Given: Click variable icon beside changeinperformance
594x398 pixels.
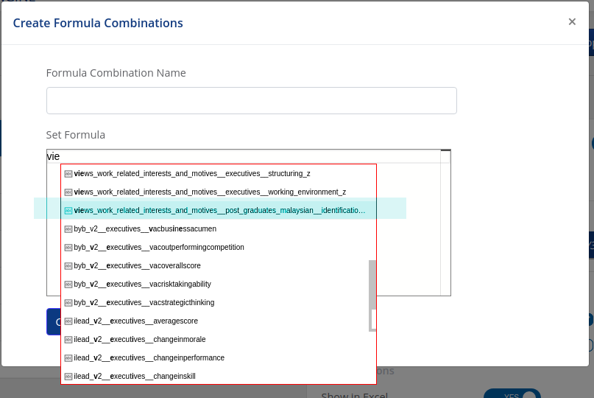Looking at the screenshot, I should [x=68, y=358].
